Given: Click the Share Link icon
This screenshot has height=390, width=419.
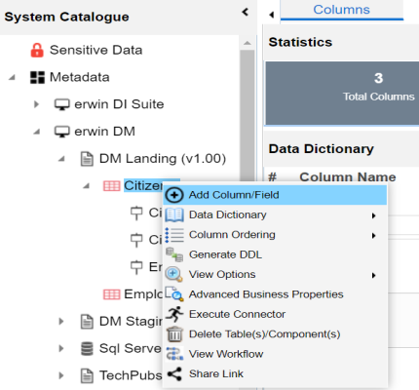Looking at the screenshot, I should coord(174,374).
